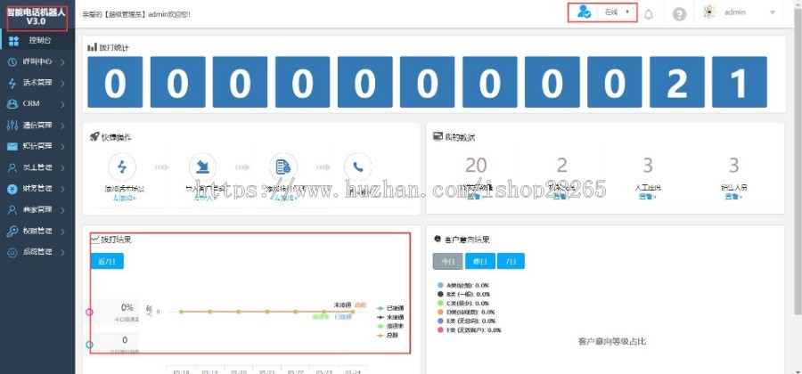
Task: Select the 今日 button in customer intent
Action: tap(447, 261)
